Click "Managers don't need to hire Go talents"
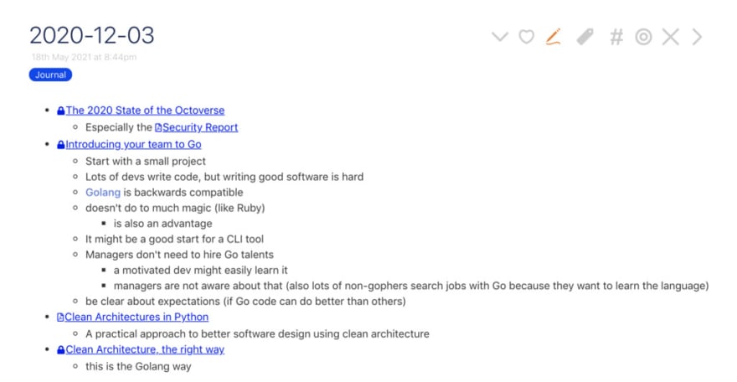The height and width of the screenshot is (382, 737). [179, 254]
